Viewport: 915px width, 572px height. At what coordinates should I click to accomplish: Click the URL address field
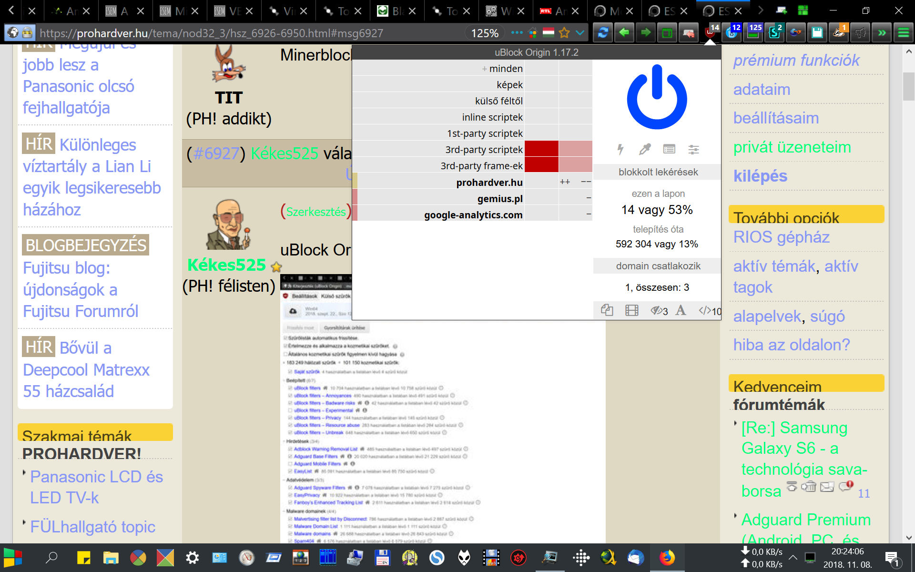(x=248, y=33)
